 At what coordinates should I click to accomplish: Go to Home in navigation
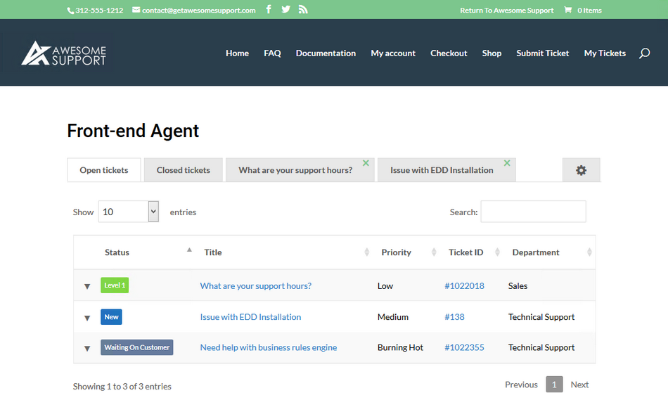[237, 53]
